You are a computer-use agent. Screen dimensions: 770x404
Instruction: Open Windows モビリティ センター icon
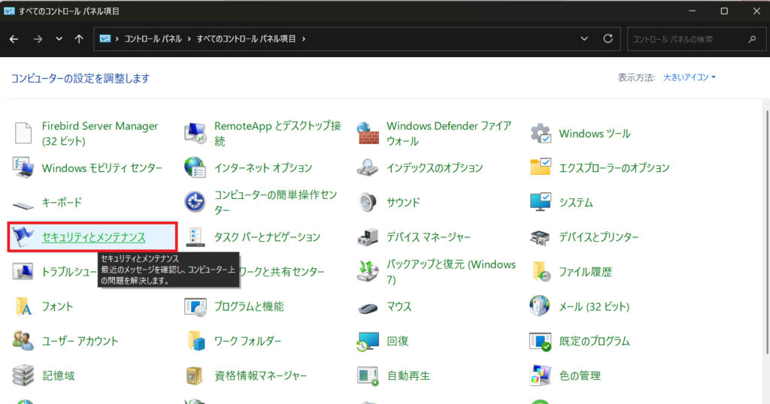[x=23, y=167]
